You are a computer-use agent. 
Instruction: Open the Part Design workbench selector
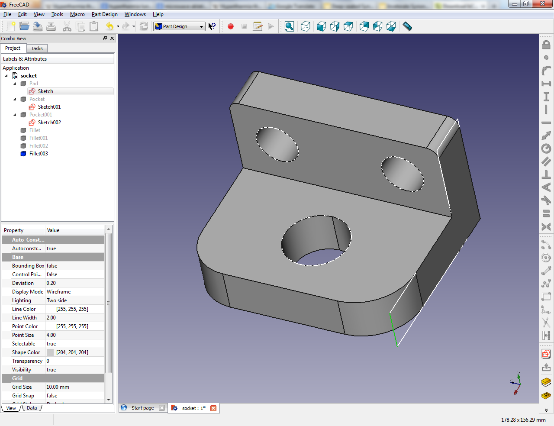point(179,26)
